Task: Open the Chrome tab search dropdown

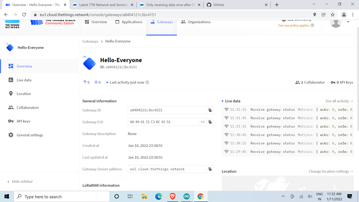Action: coord(314,5)
